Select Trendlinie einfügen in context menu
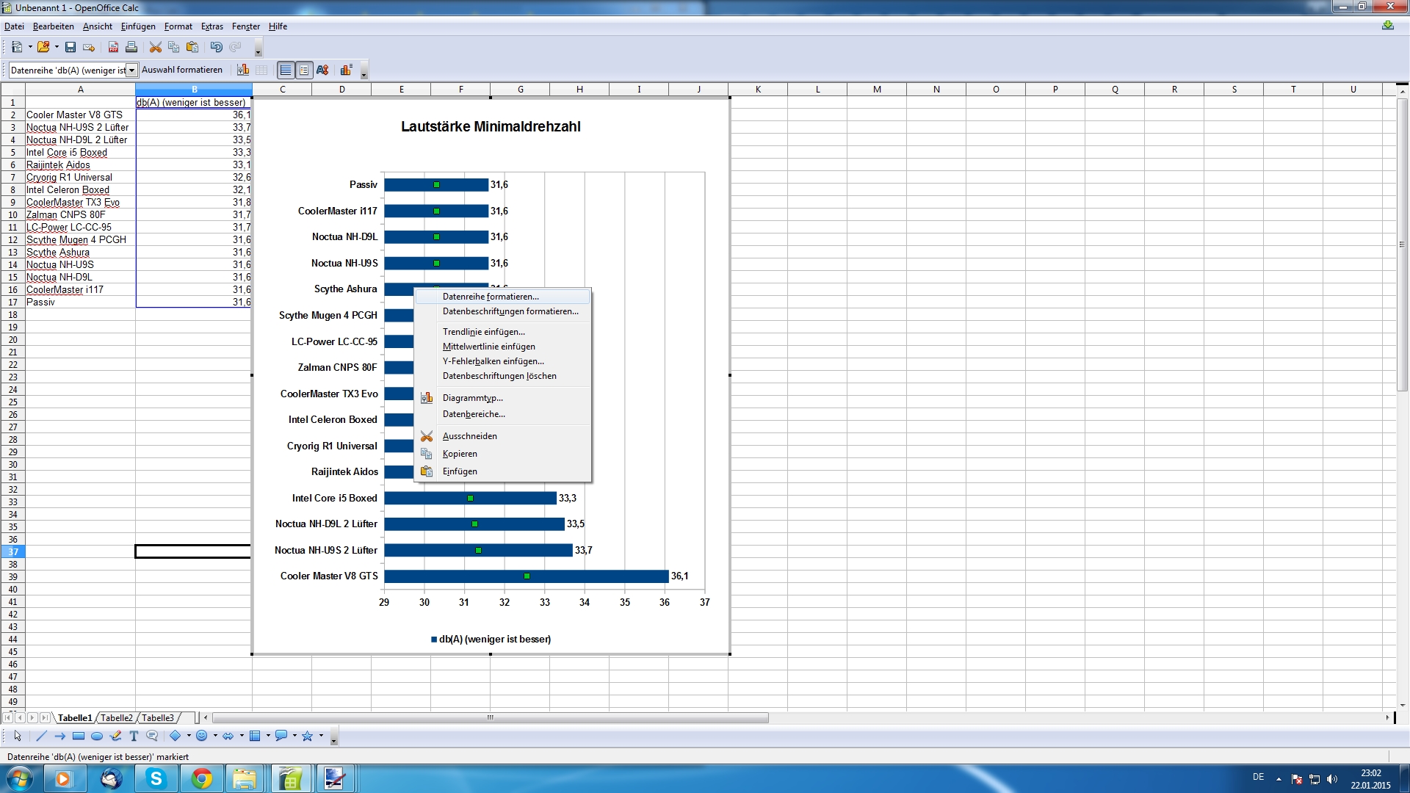This screenshot has height=793, width=1410. click(503, 332)
